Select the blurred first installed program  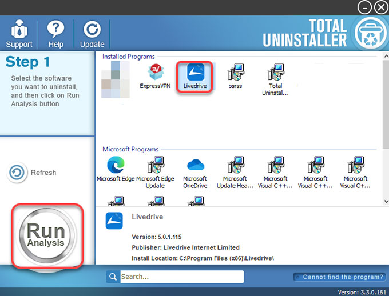pos(116,79)
